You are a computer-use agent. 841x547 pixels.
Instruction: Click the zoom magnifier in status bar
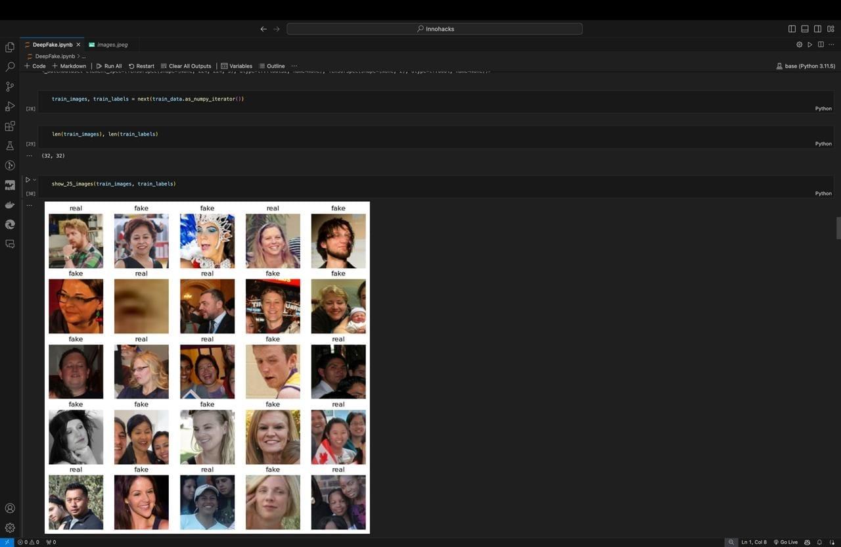coord(731,542)
